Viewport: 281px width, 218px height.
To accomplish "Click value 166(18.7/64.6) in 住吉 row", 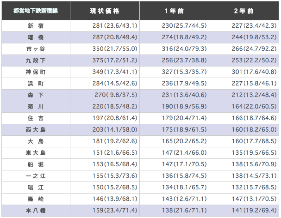I will click(x=254, y=118).
